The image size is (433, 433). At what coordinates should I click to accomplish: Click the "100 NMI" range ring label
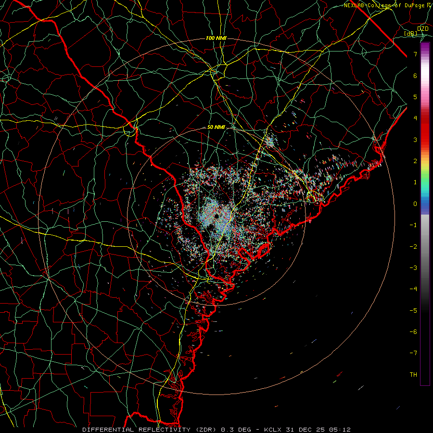(216, 38)
